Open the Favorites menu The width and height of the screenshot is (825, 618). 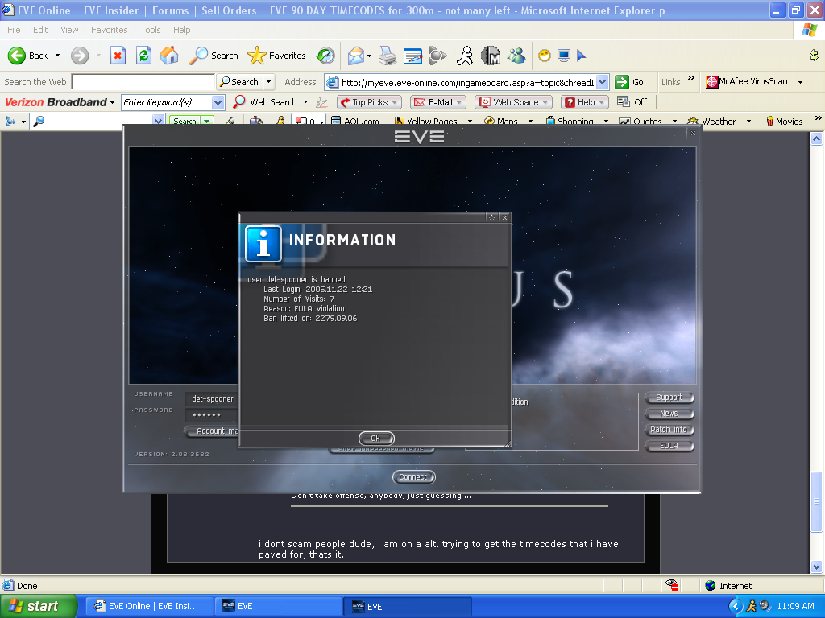click(x=109, y=30)
